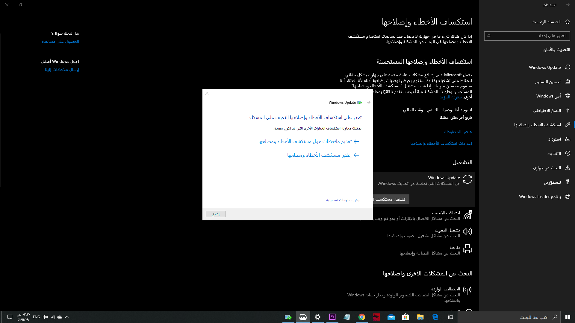Open Find my device icon in sidebar
575x323 pixels.
click(568, 168)
